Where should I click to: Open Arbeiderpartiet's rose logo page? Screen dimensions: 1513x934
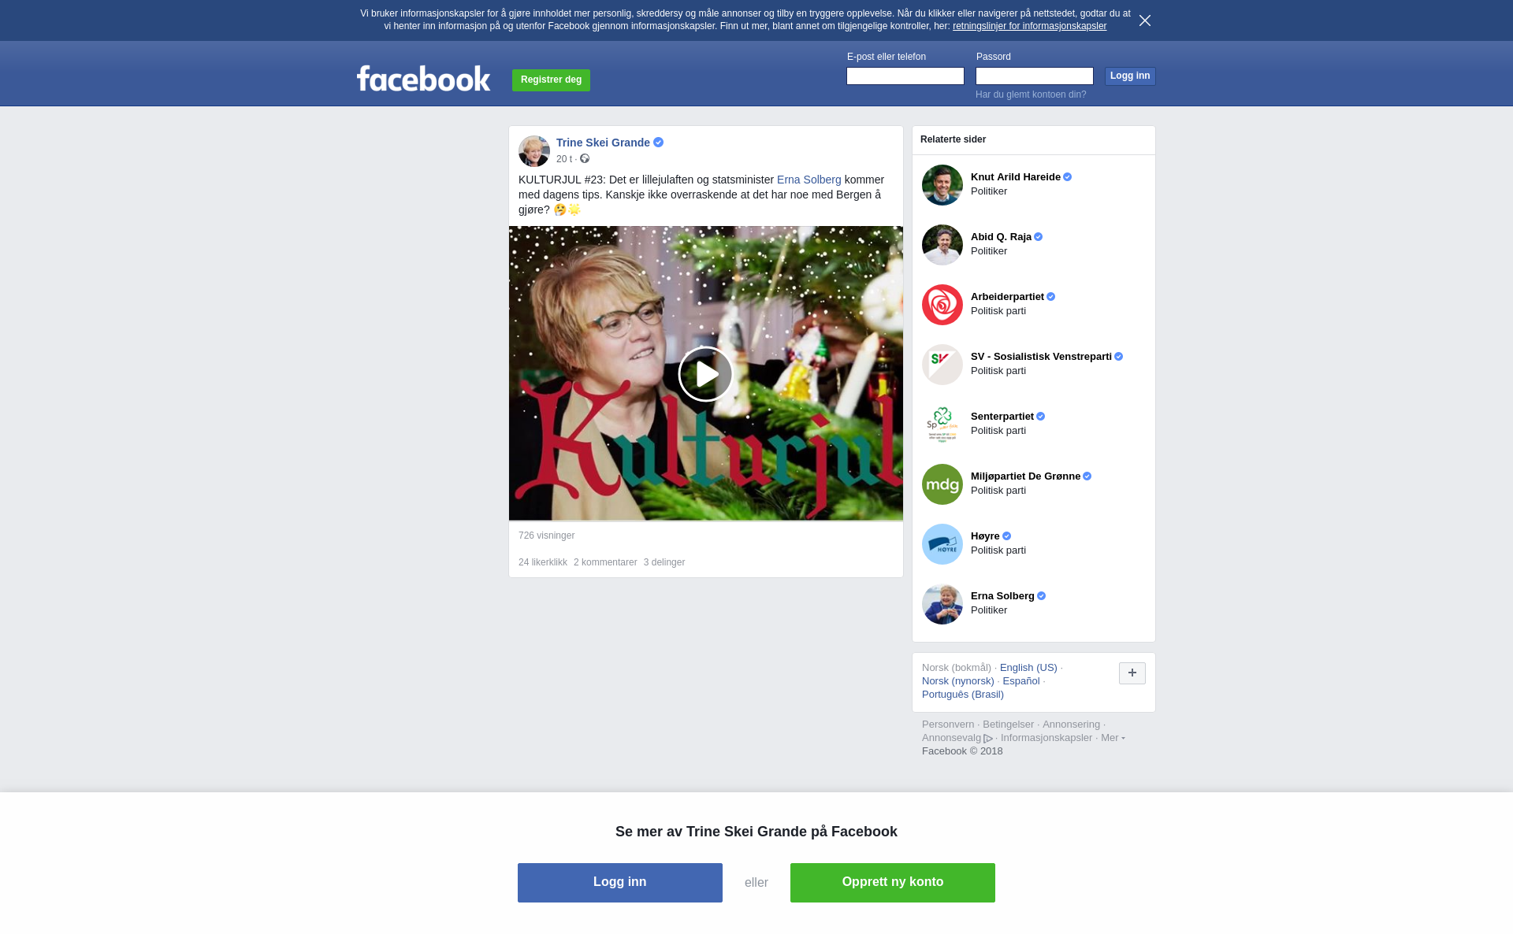tap(942, 305)
